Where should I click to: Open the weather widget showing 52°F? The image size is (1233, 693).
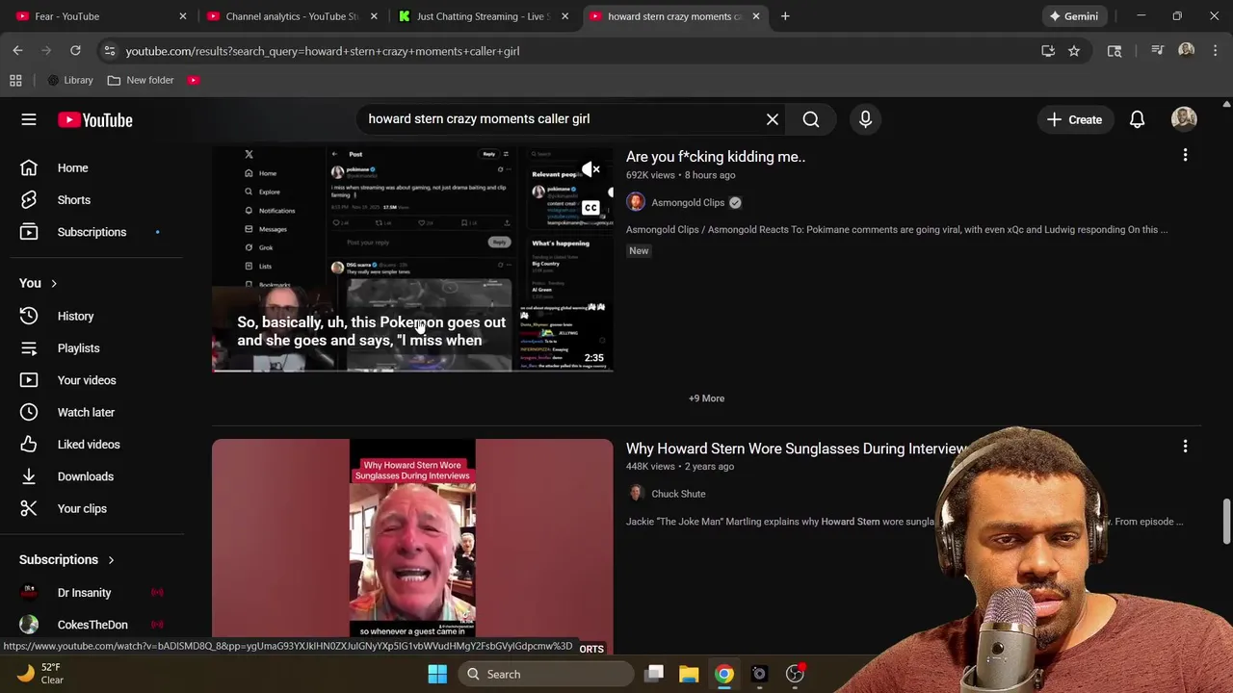click(x=39, y=674)
